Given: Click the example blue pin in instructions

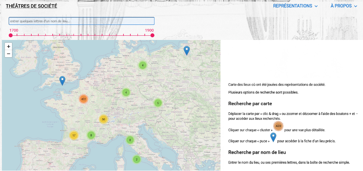Looking at the screenshot, I should tap(274, 137).
